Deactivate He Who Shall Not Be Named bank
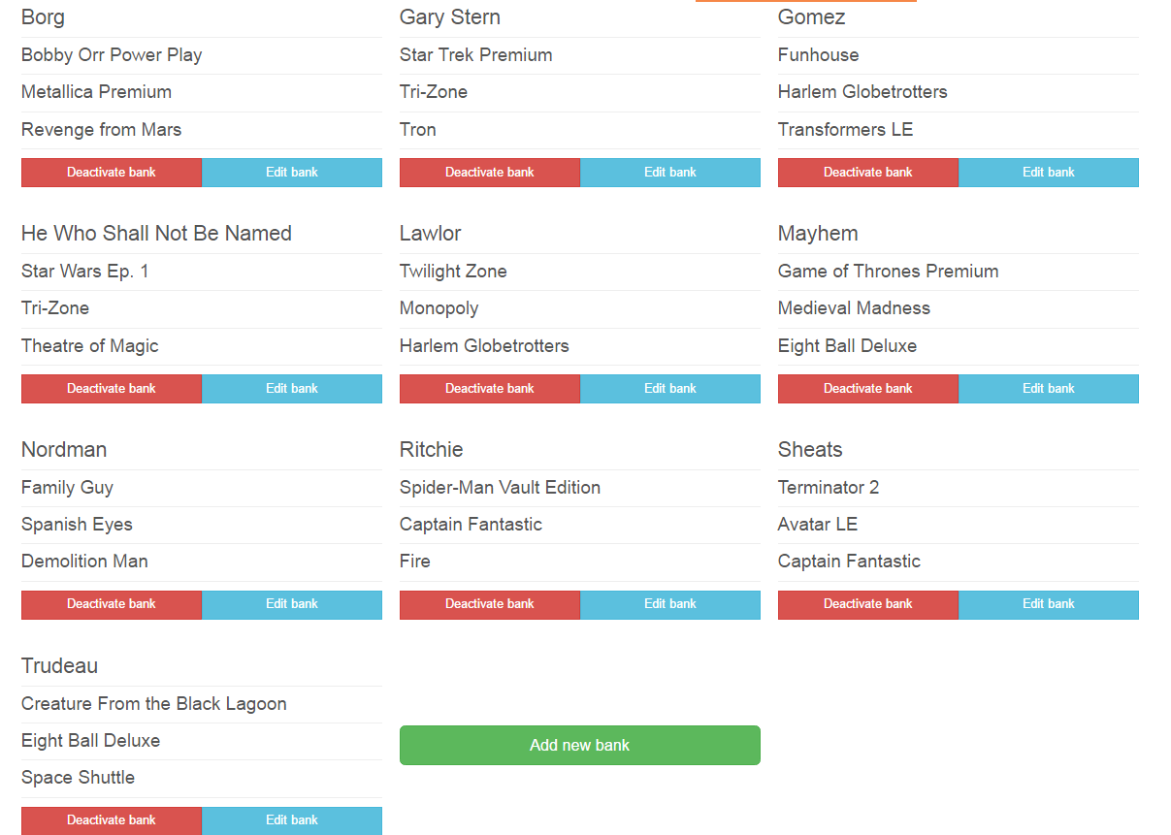This screenshot has height=835, width=1171. (x=112, y=389)
